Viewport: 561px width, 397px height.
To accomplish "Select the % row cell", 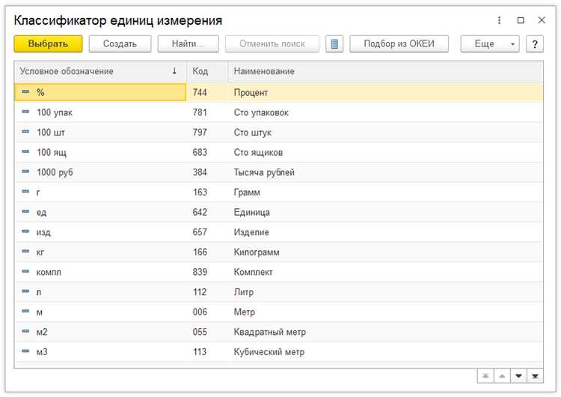I will tap(100, 92).
